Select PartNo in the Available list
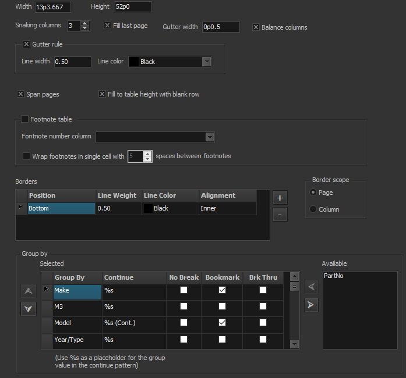 (x=333, y=276)
